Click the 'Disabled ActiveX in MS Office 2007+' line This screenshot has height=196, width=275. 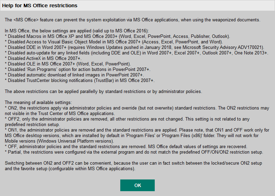click(42, 58)
